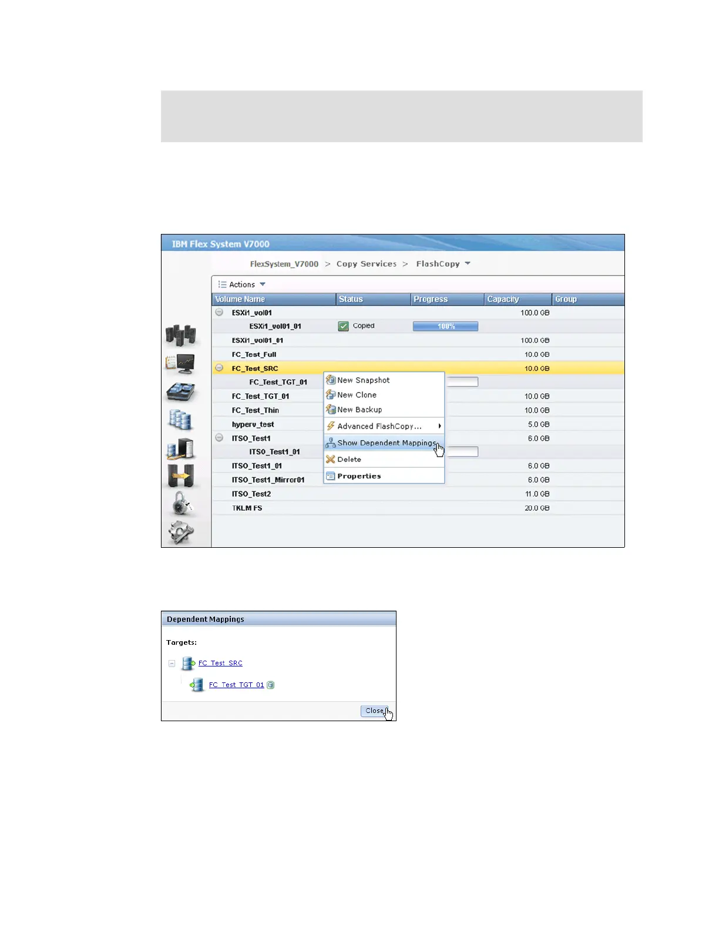This screenshot has width=719, height=931.
Task: Click the New Snapshot menu icon
Action: (331, 380)
